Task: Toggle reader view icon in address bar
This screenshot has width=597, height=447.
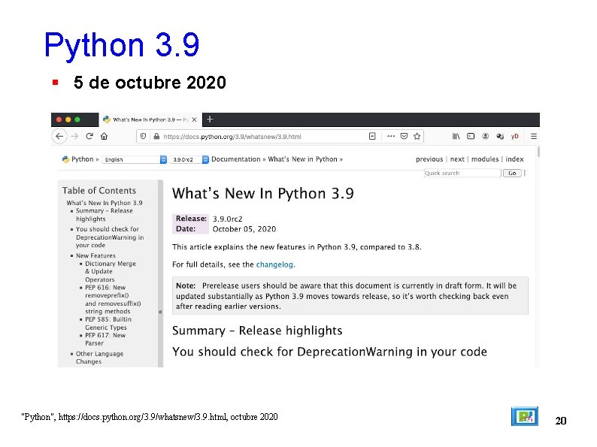Action: [372, 136]
